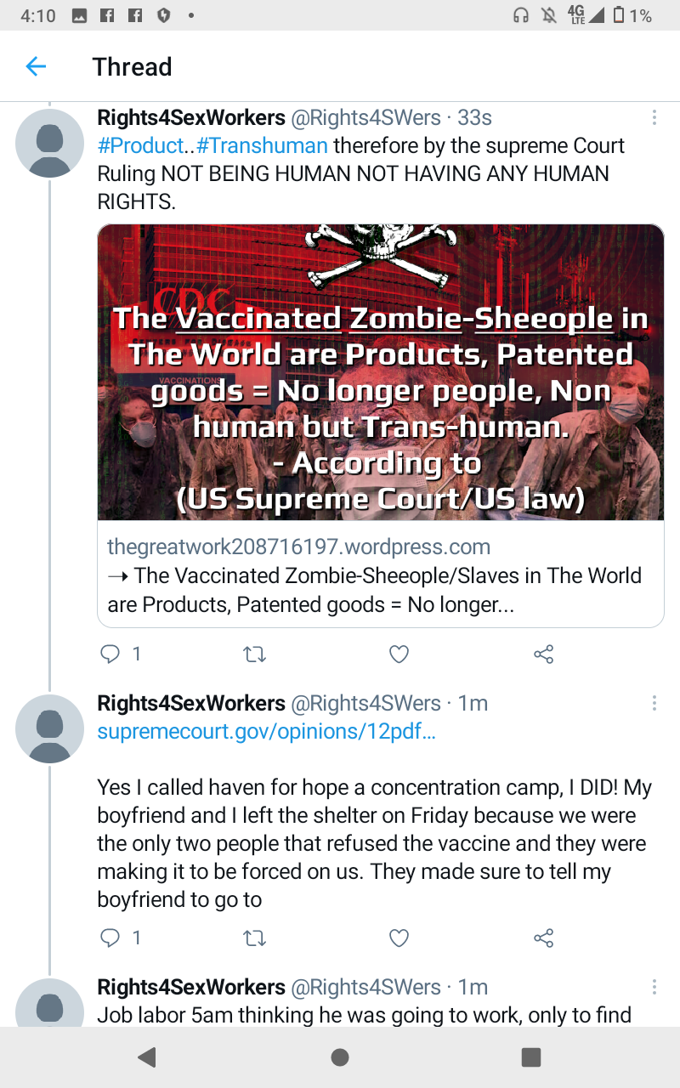Share the concentration camp tweet
The image size is (680, 1088).
[x=543, y=938]
